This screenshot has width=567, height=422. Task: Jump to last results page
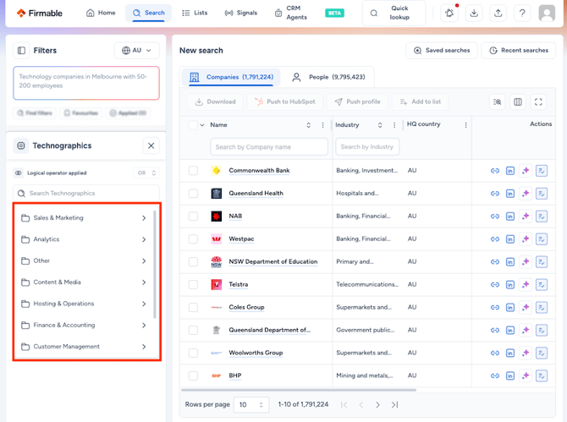click(x=394, y=405)
